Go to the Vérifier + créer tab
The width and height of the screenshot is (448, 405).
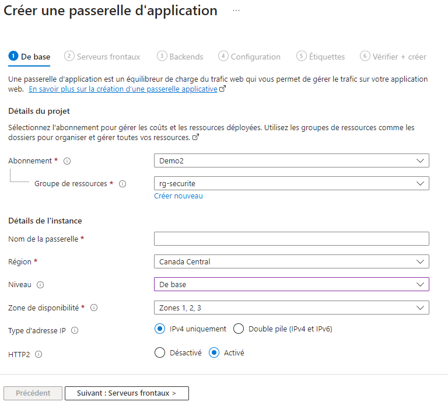point(394,57)
